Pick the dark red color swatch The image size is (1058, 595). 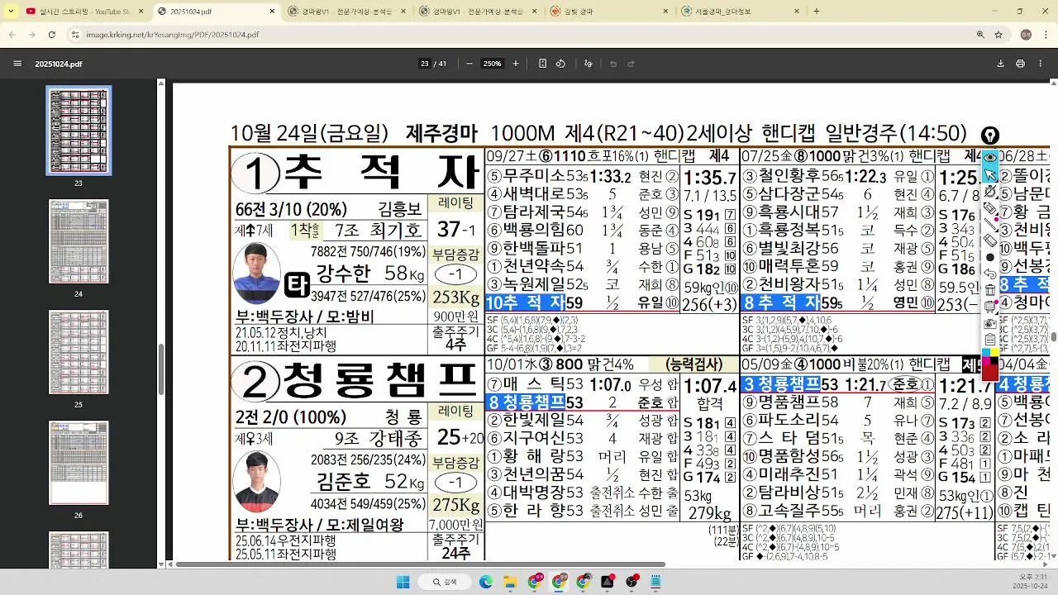coord(990,372)
